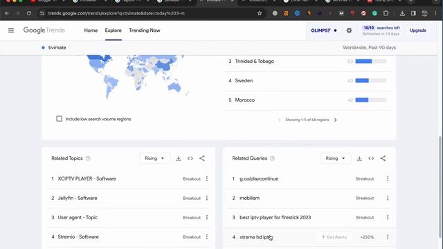Open Related Topics Rising dropdown
This screenshot has width=443, height=249.
154,158
